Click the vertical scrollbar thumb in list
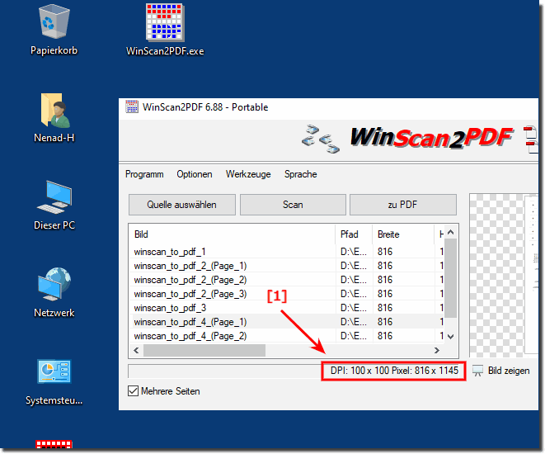This screenshot has height=454, width=545. [x=451, y=278]
